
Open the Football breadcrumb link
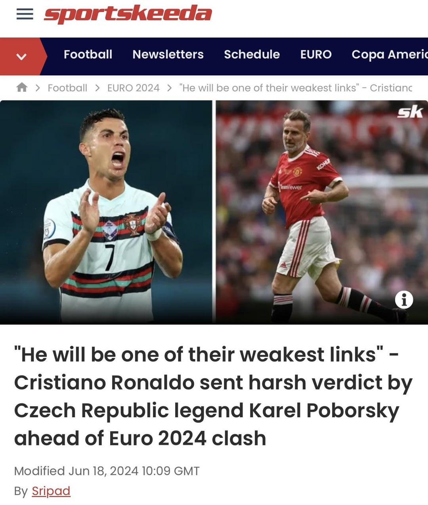[67, 88]
